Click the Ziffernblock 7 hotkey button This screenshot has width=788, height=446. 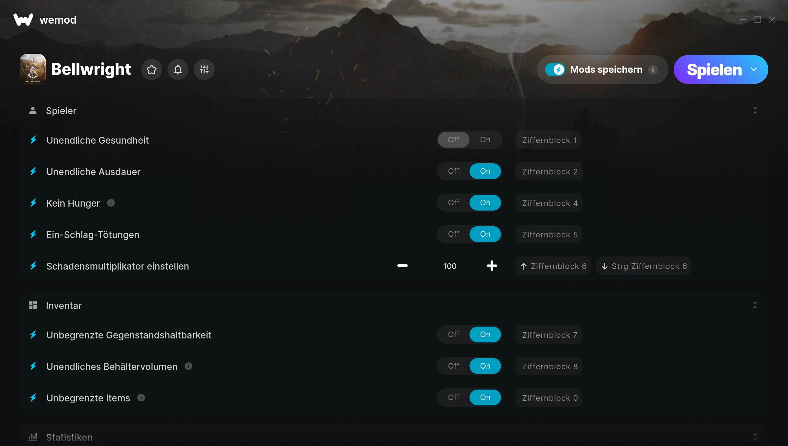pyautogui.click(x=549, y=334)
